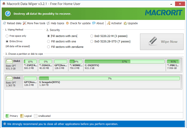Click the Unallocated legend swatch
The width and height of the screenshot is (187, 128).
36,116
